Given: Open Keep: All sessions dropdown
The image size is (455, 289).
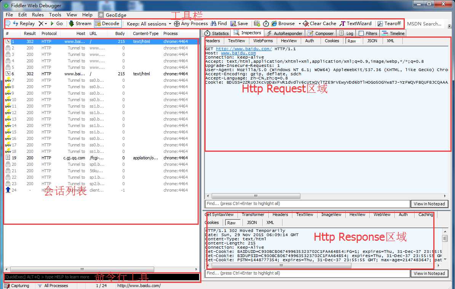Looking at the screenshot, I should click(149, 24).
